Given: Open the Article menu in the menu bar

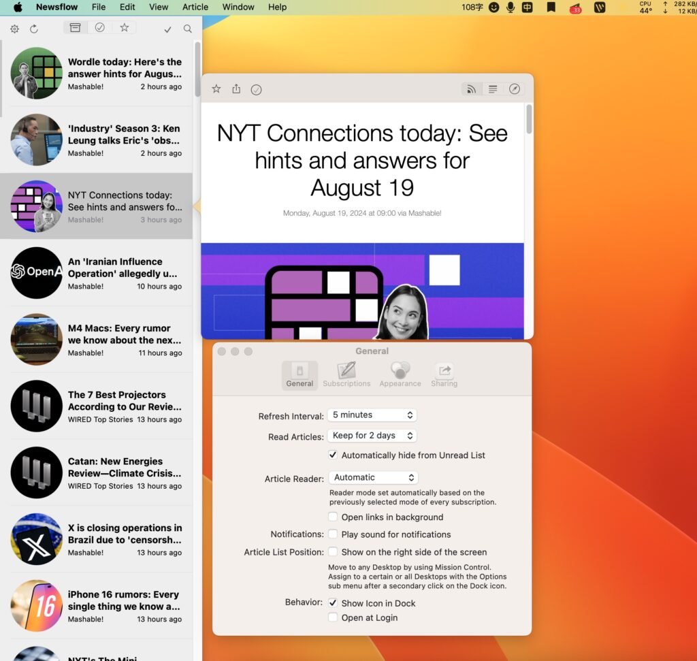Looking at the screenshot, I should pos(195,7).
